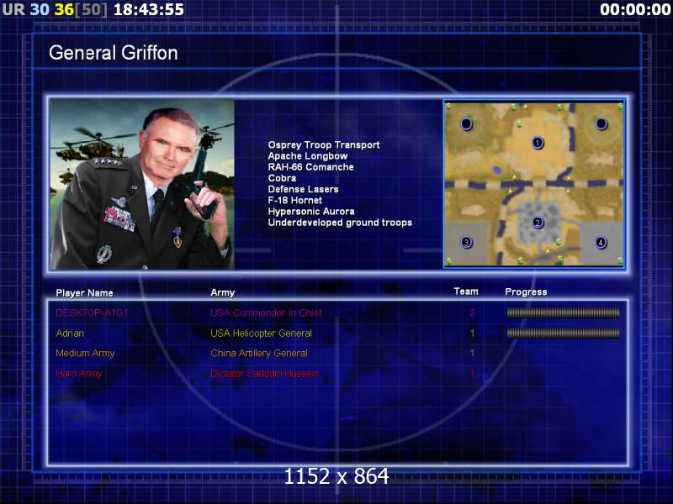
Task: Select the "Medium Army" player name
Action: [85, 353]
